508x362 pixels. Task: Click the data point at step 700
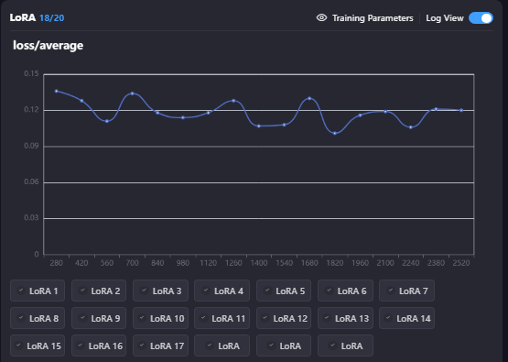click(132, 93)
